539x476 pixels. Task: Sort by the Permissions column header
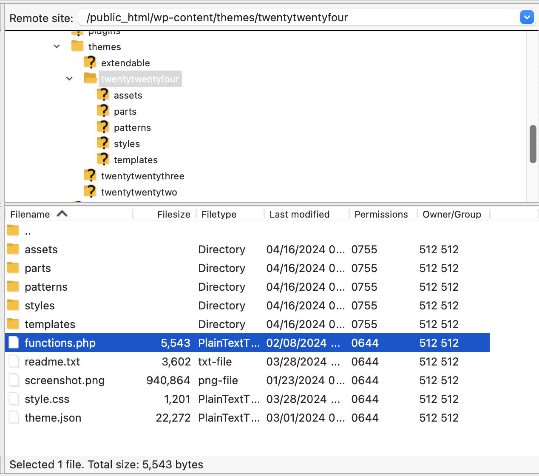[381, 214]
